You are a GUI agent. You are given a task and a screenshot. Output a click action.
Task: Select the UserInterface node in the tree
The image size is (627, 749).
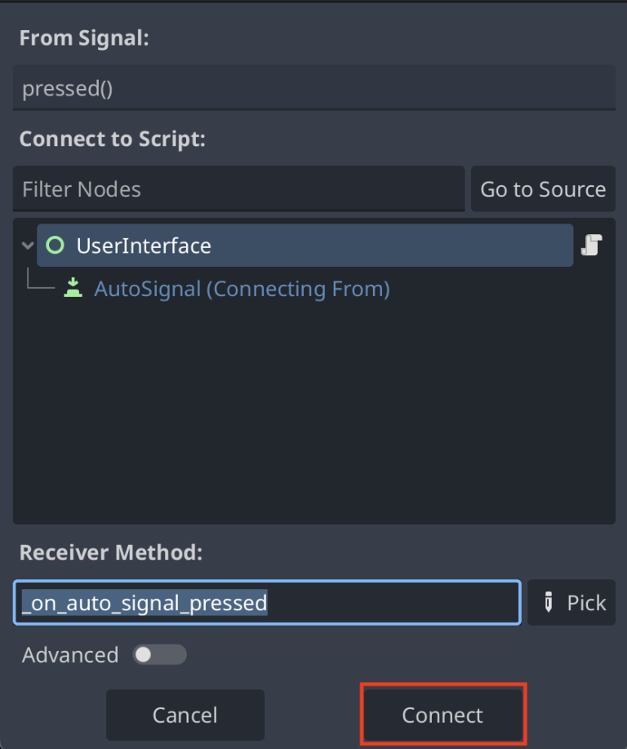click(x=143, y=245)
